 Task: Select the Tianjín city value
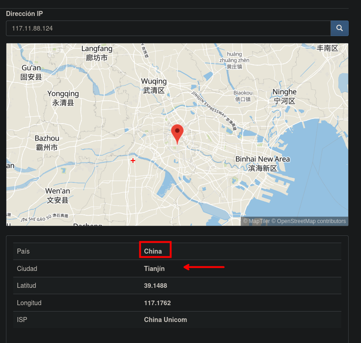(154, 269)
